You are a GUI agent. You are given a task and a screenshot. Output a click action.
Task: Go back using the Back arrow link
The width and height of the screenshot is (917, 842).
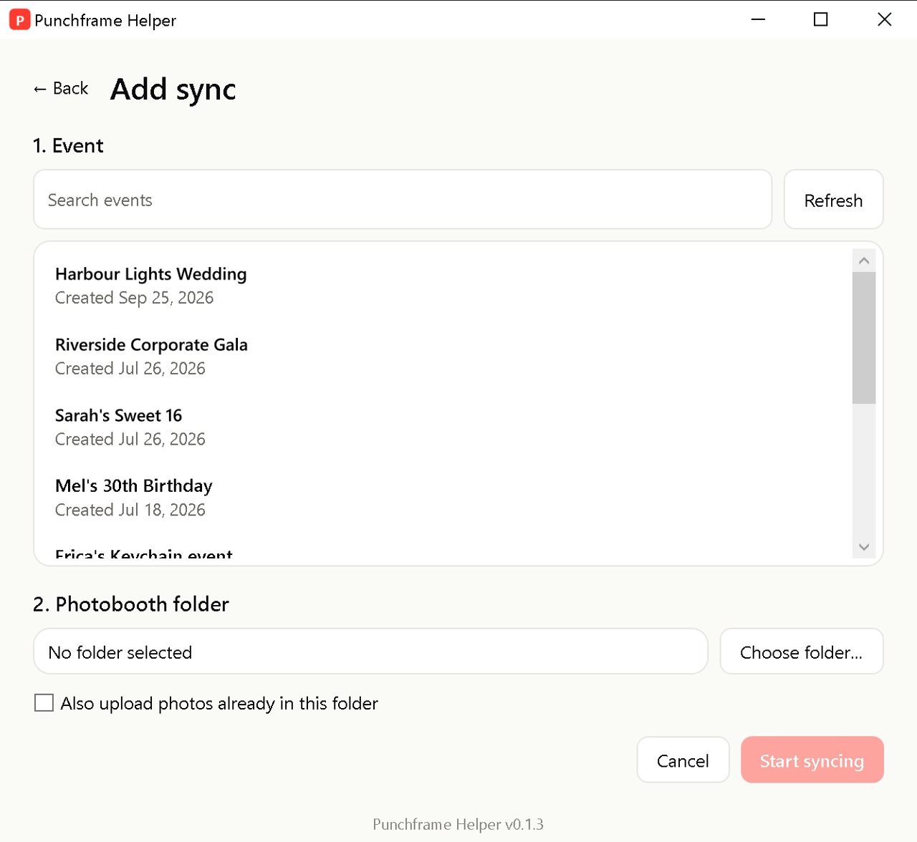(x=61, y=89)
